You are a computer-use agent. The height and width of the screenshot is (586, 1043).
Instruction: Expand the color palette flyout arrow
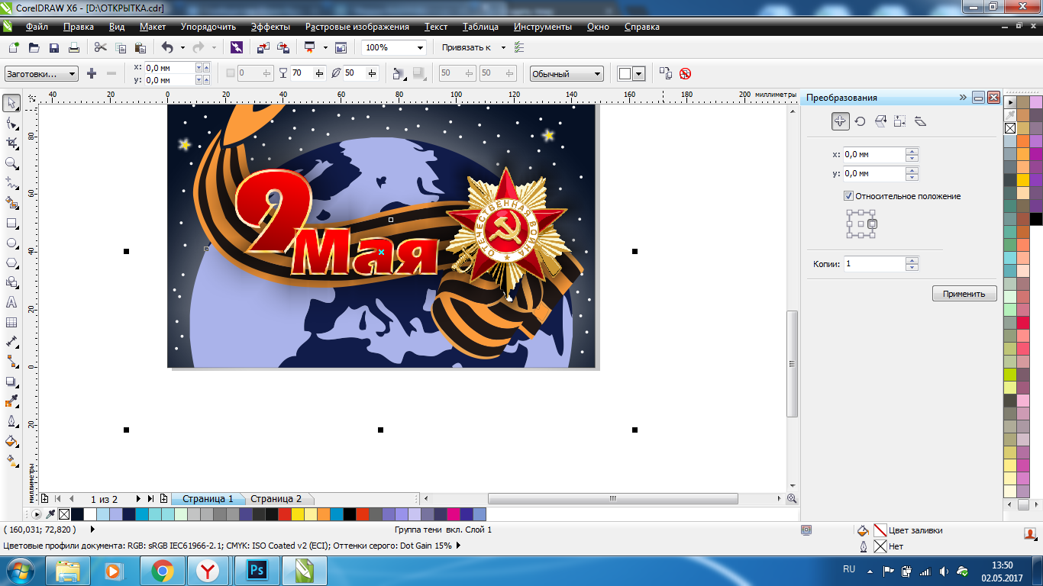point(1012,101)
